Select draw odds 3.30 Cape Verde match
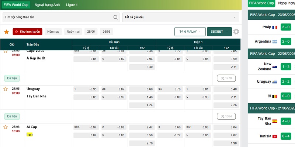Image resolution: width=295 pixels, height=147 pixels. tap(142, 67)
